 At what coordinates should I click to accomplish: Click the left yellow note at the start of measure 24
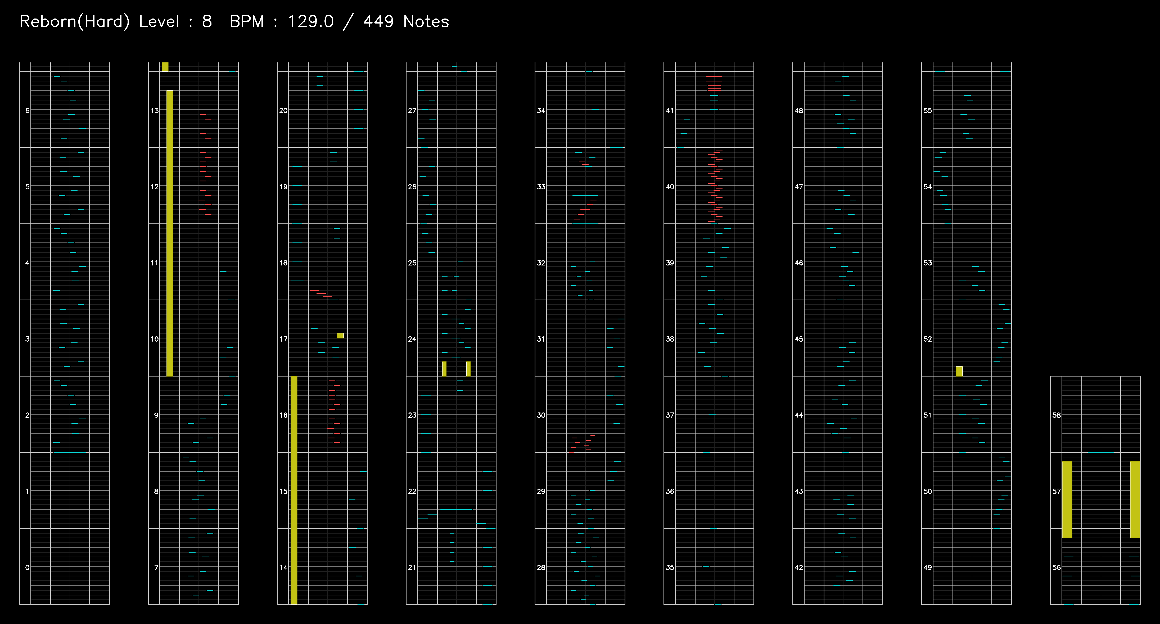[x=444, y=369]
